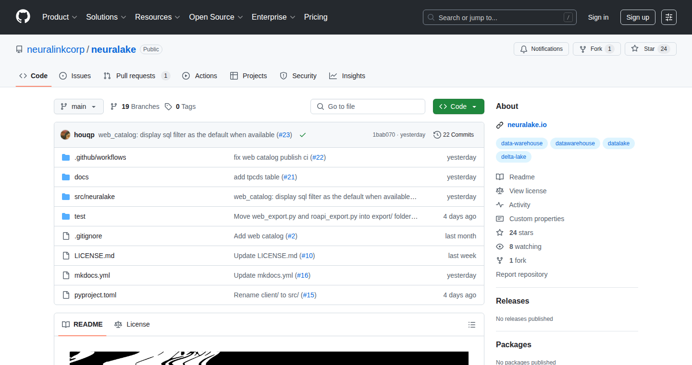Click the branch icon next to 19 Branches
Screen dimensions: 692x365
[x=114, y=106]
